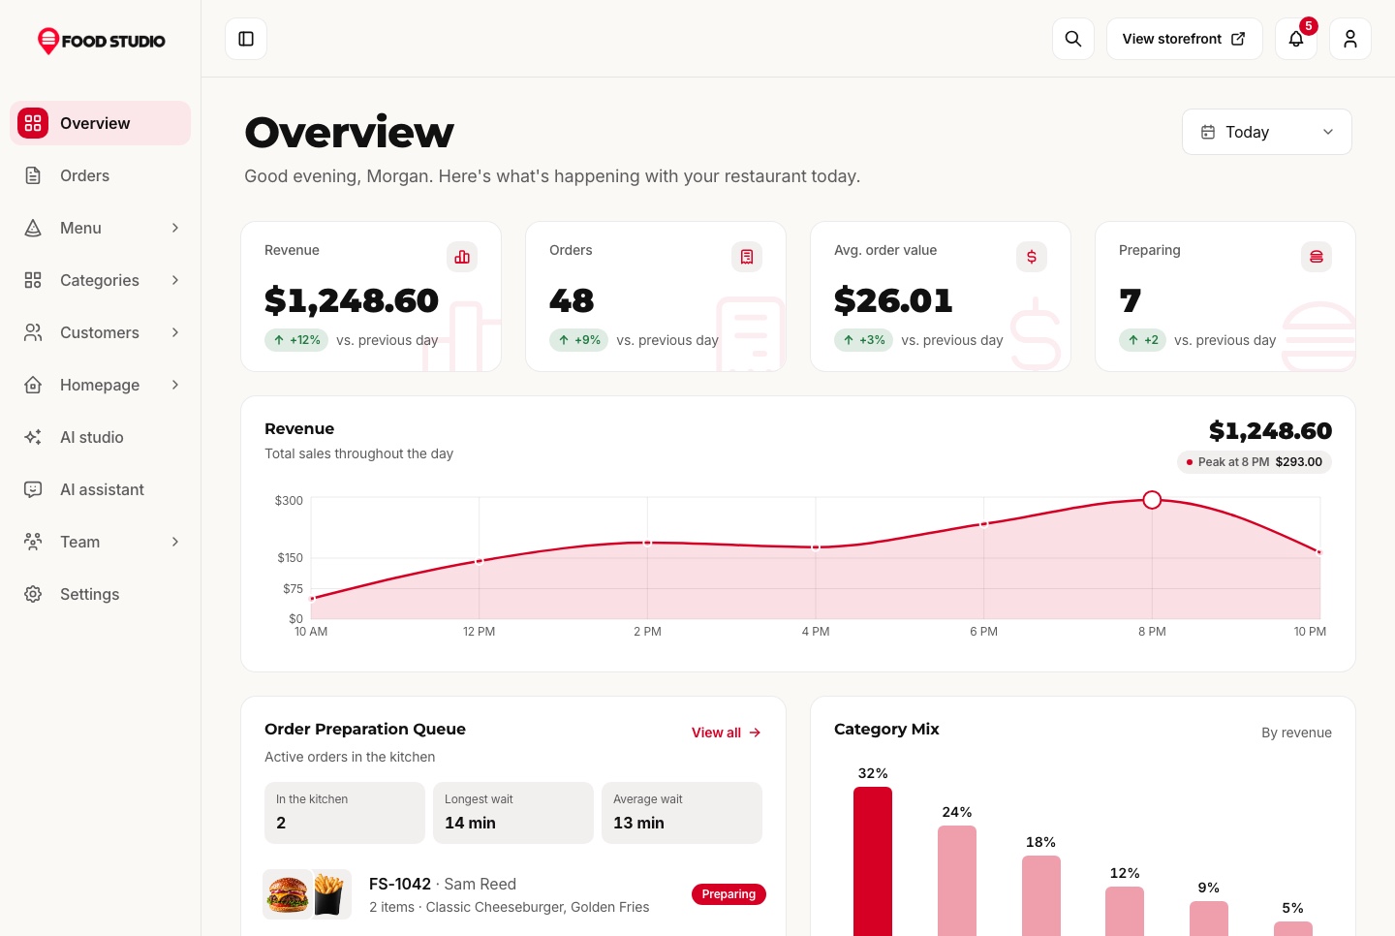Click the Settings gear icon

(33, 594)
